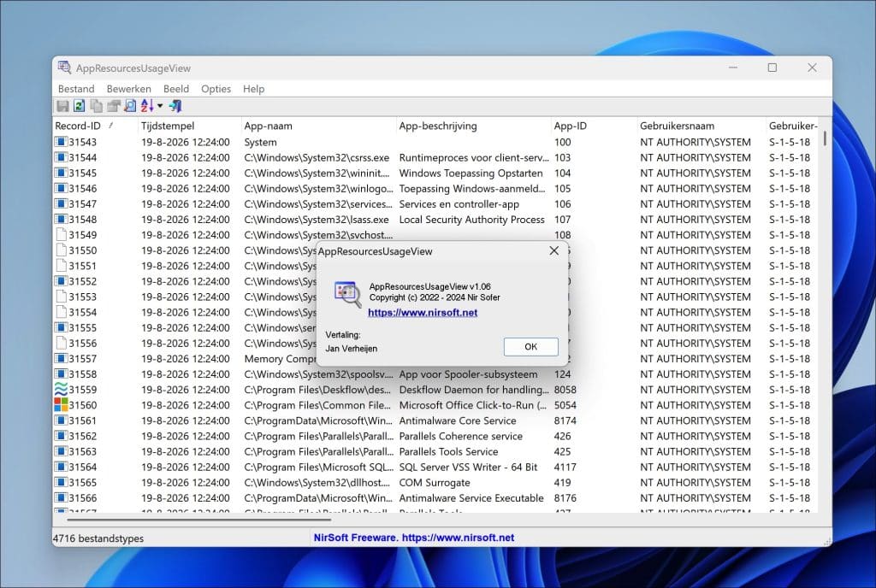Open the Bestand menu
876x588 pixels.
[x=76, y=89]
